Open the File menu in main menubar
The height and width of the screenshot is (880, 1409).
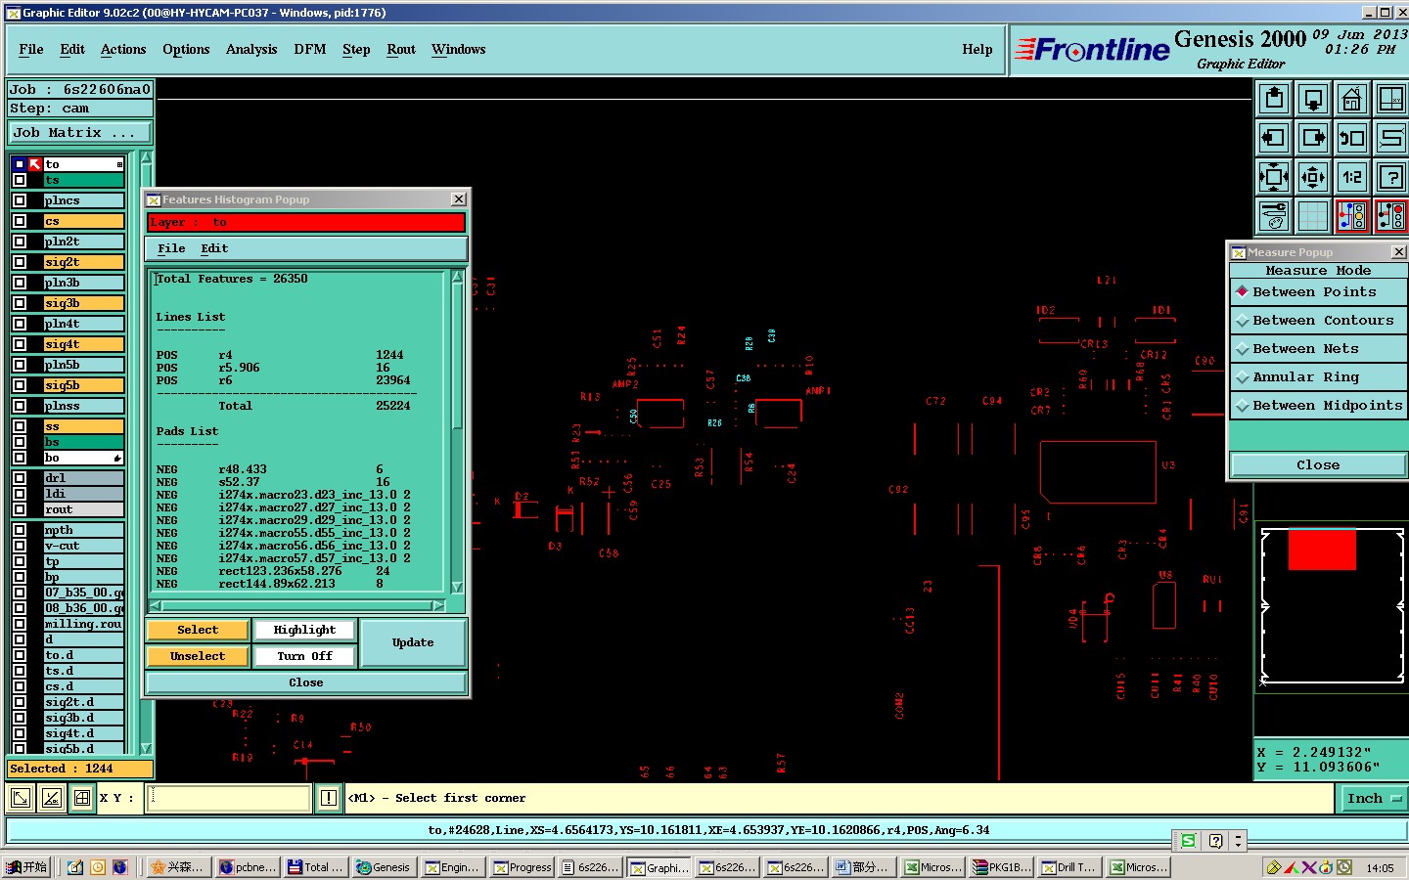(31, 49)
